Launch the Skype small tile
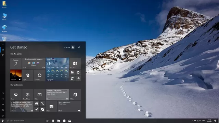The height and width of the screenshot is (123, 219). [x=42, y=109]
